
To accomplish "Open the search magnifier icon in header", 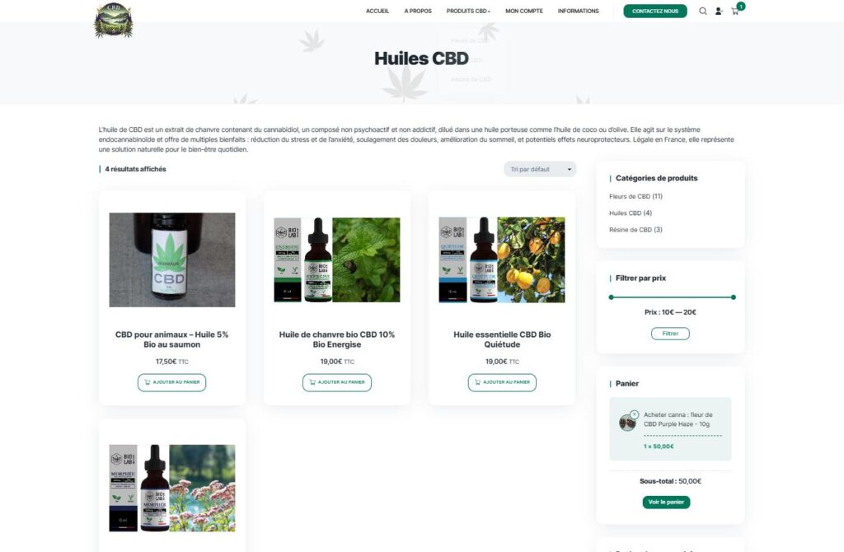I will coord(702,12).
